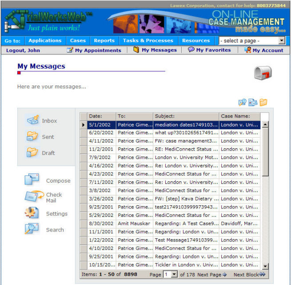Click the Next Page arrow icon
291x285 pixels.
[224, 274]
